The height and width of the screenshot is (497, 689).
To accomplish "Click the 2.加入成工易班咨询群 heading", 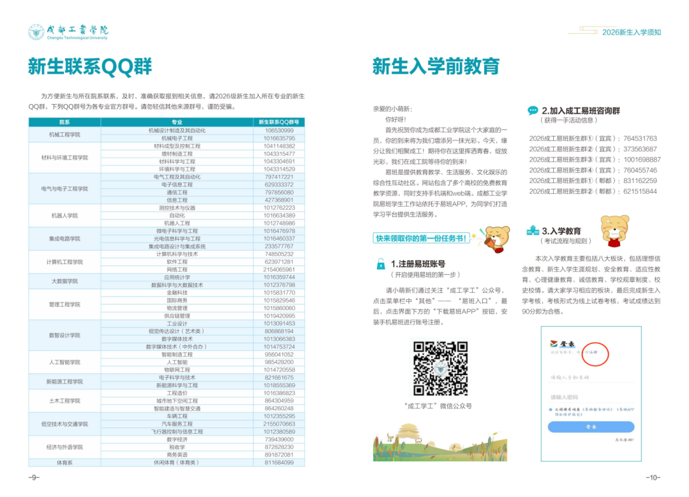I will pos(581,111).
